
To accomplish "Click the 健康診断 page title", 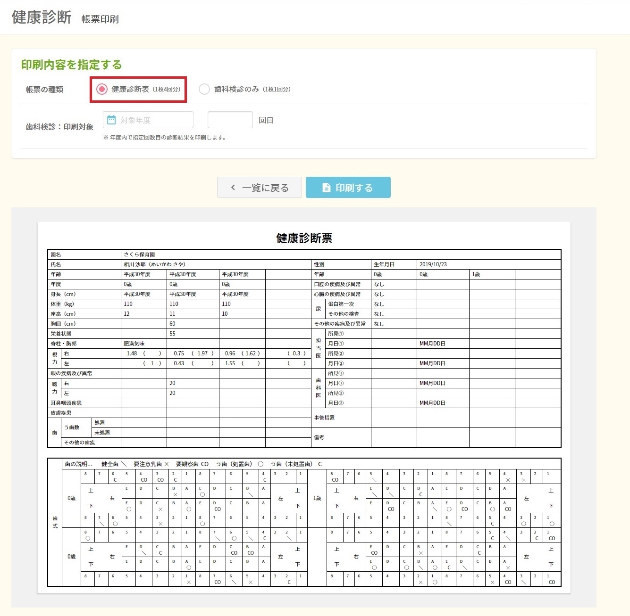I will 42,17.
